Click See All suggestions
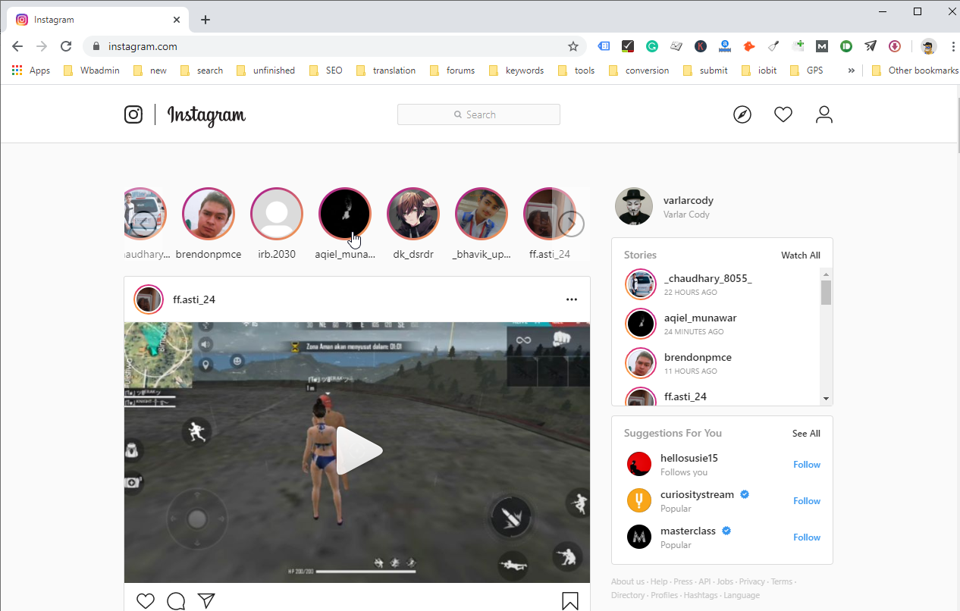Viewport: 960px width, 611px height. (806, 434)
